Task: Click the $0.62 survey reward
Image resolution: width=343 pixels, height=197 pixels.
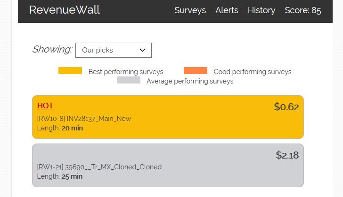Action: (286, 107)
